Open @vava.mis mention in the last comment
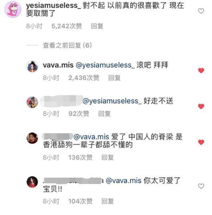 [x=124, y=180]
